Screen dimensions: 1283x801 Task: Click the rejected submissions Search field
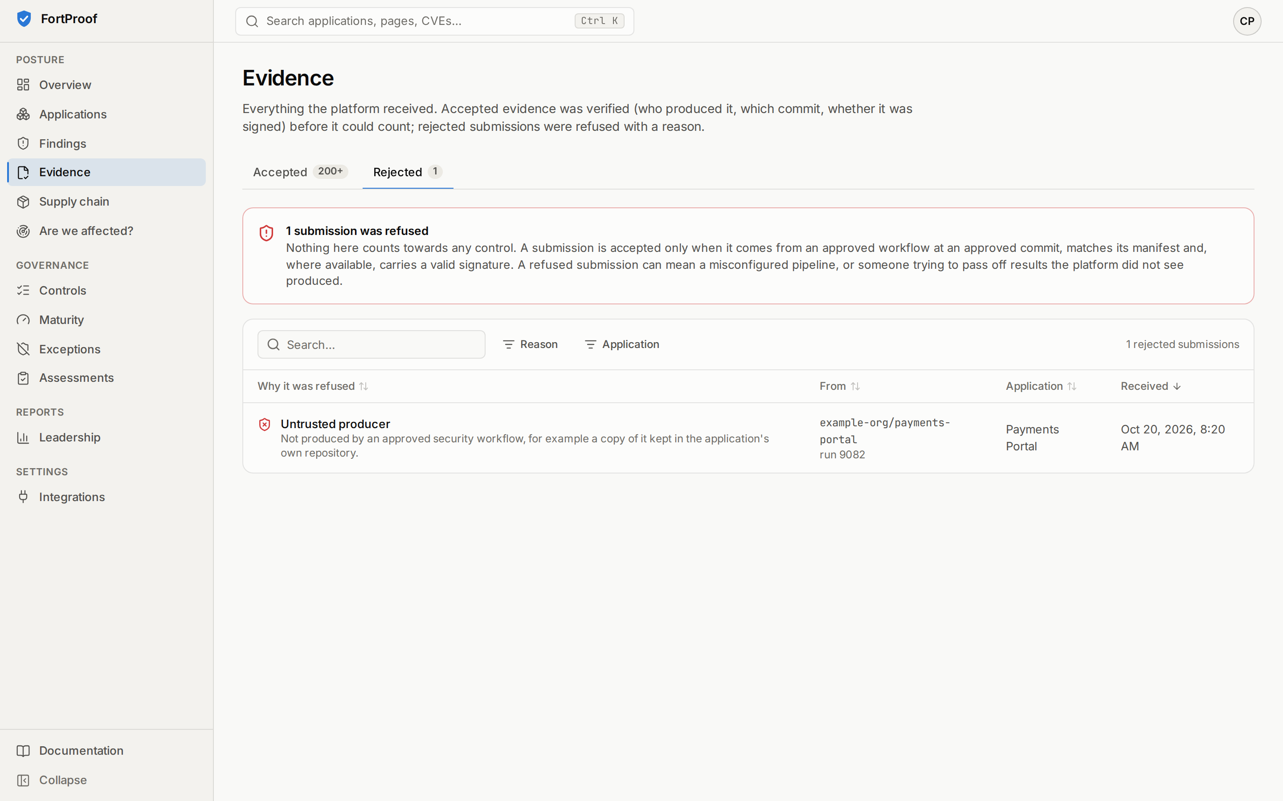coord(371,345)
